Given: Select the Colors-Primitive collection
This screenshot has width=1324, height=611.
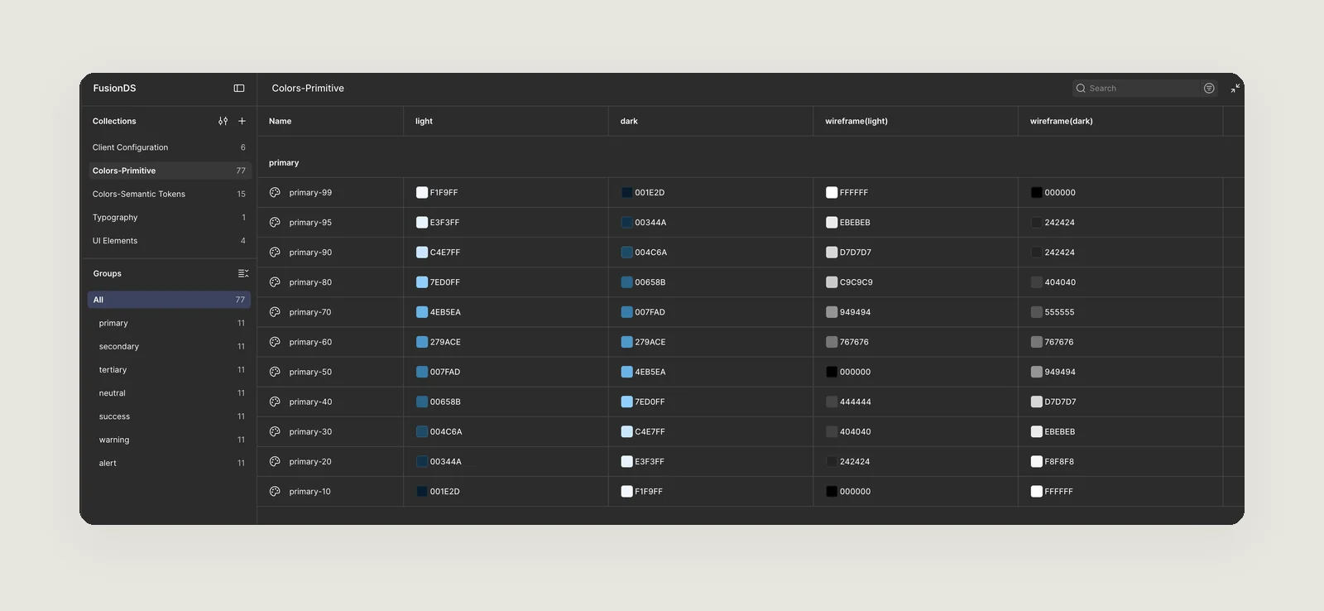Looking at the screenshot, I should click(x=169, y=171).
